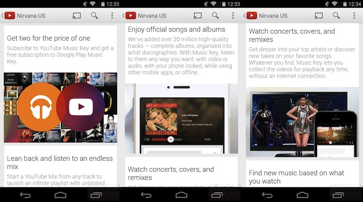The height and width of the screenshot is (202, 363).
Task: Tap the YouTube logo in left screen header
Action: tap(10, 16)
